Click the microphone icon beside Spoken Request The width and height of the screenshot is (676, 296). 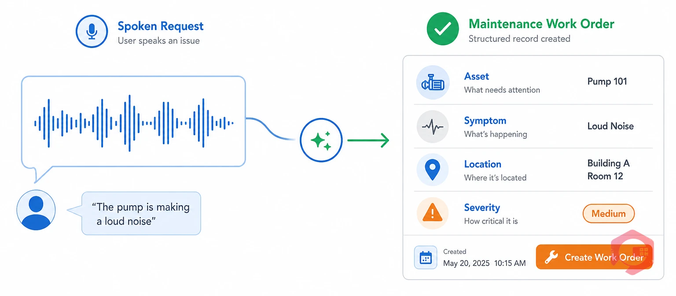pyautogui.click(x=92, y=31)
